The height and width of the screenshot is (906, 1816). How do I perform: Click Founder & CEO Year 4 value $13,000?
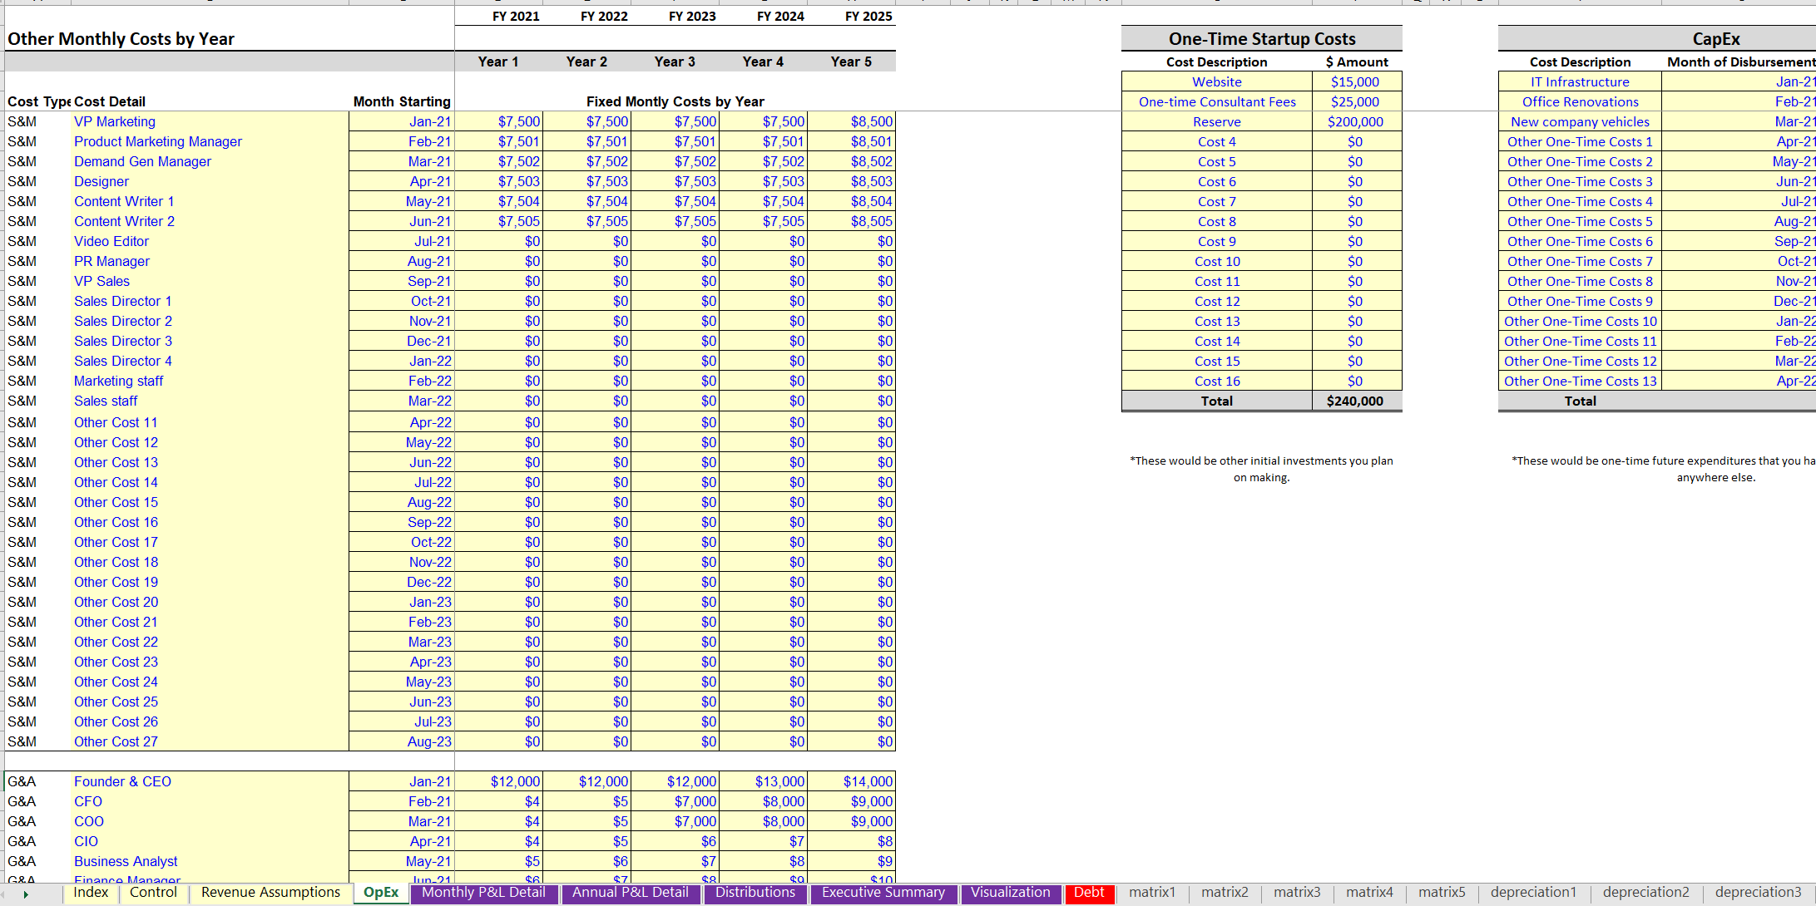[764, 781]
